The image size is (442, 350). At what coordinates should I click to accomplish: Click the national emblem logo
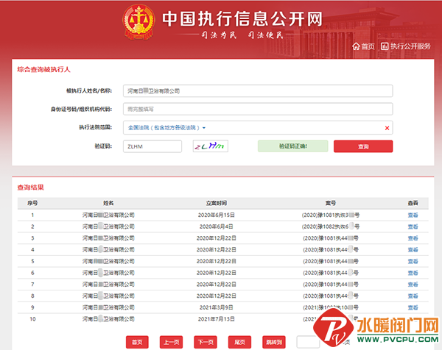(x=138, y=22)
